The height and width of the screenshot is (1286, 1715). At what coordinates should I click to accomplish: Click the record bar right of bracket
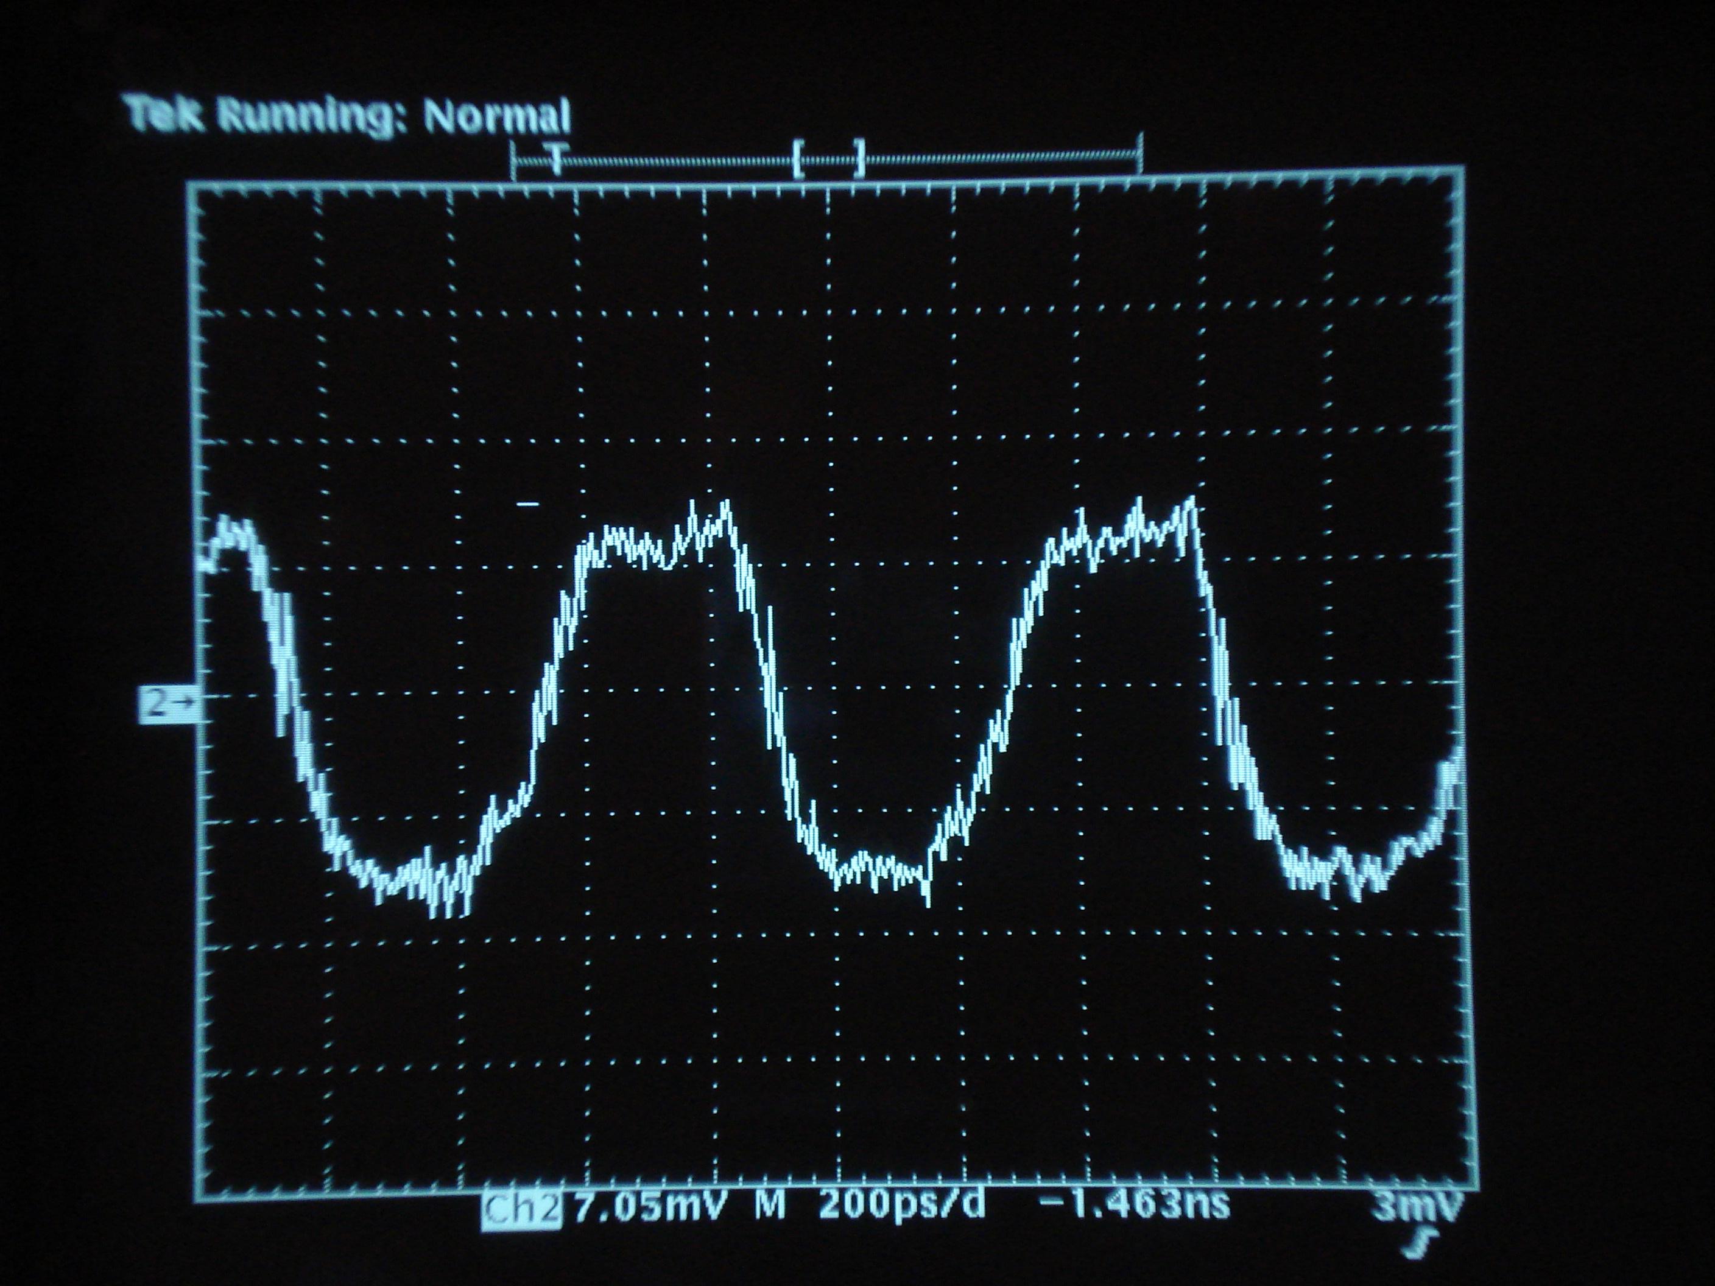point(1000,159)
